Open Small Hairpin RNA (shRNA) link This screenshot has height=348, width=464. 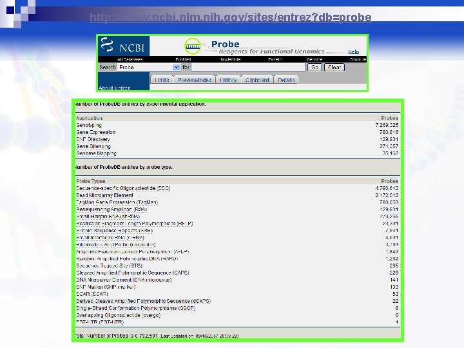(108, 217)
